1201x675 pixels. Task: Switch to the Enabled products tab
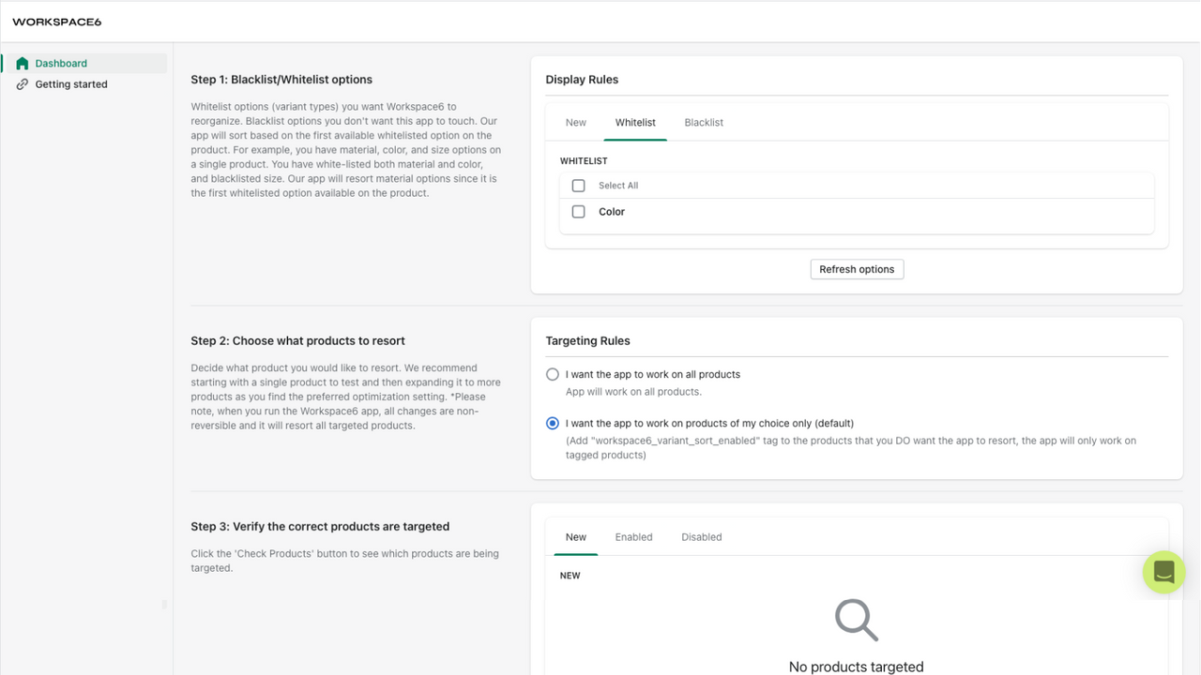click(633, 537)
